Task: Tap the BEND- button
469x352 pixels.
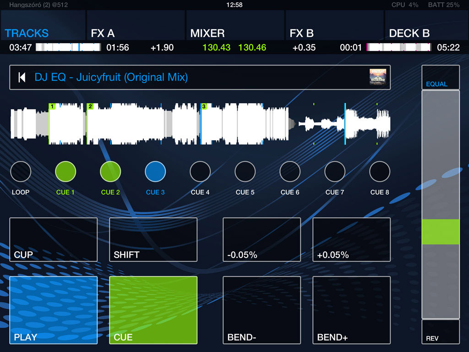Action: [x=262, y=310]
